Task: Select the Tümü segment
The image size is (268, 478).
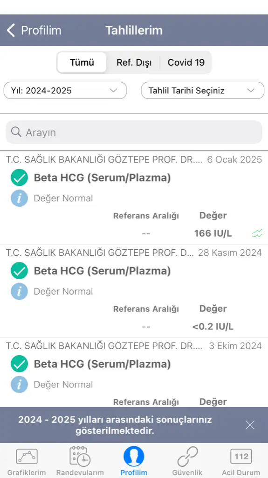Action: click(82, 63)
